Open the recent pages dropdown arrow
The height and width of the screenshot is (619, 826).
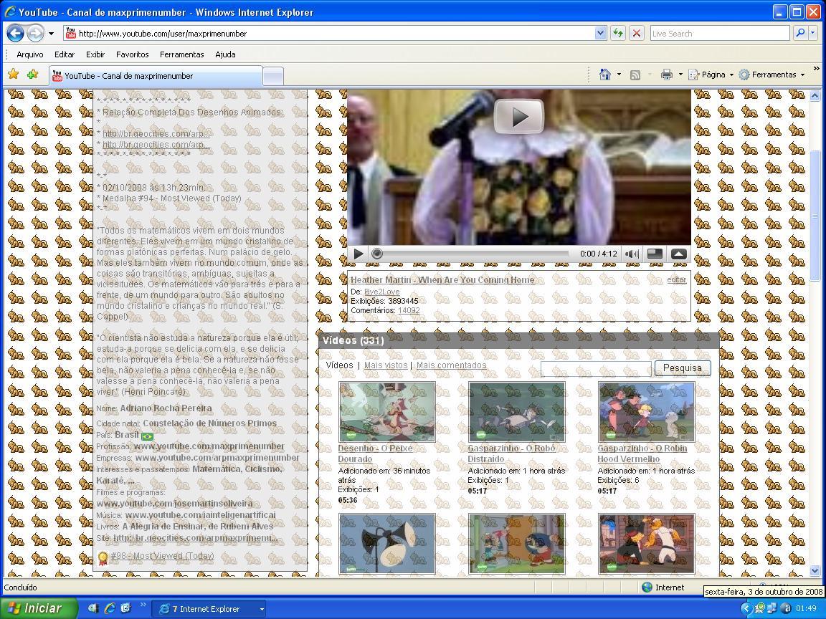[x=51, y=34]
